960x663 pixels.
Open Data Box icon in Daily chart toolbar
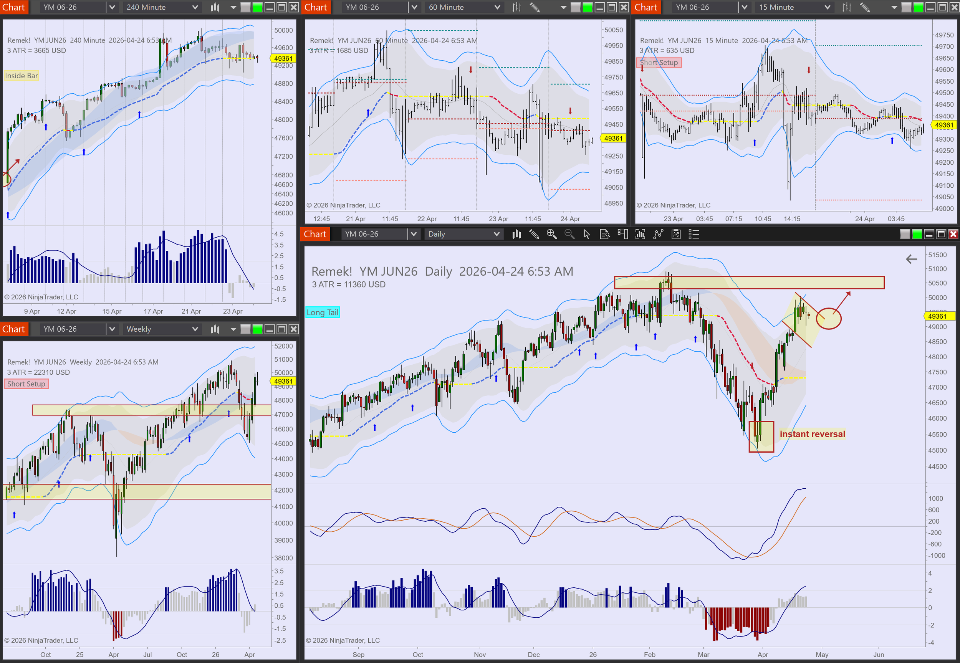click(605, 234)
